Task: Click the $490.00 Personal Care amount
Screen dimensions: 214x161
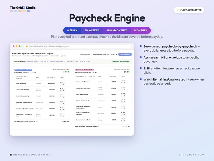Action: point(113,120)
